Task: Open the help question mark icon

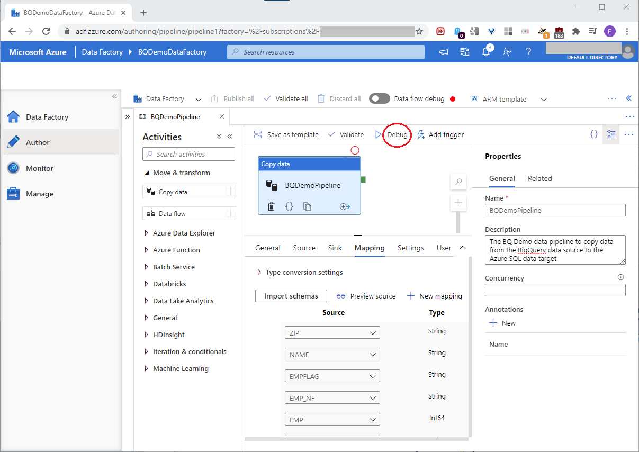Action: (528, 52)
